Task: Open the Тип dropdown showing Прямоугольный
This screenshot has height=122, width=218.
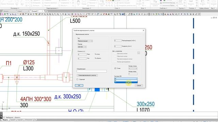Action: (x=85, y=41)
